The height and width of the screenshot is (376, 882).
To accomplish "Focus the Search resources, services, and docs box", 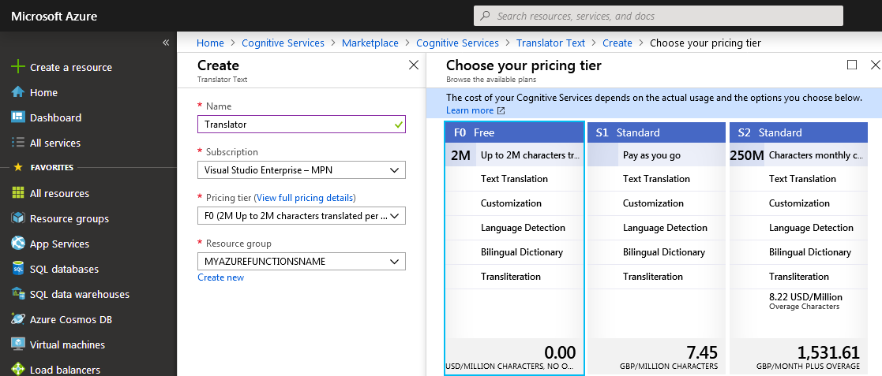I will [658, 16].
